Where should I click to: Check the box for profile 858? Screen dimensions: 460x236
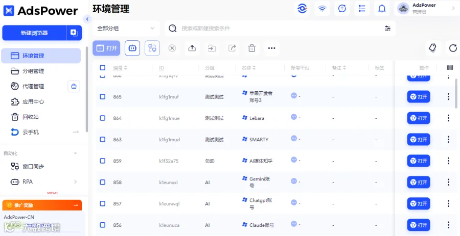[x=102, y=182]
